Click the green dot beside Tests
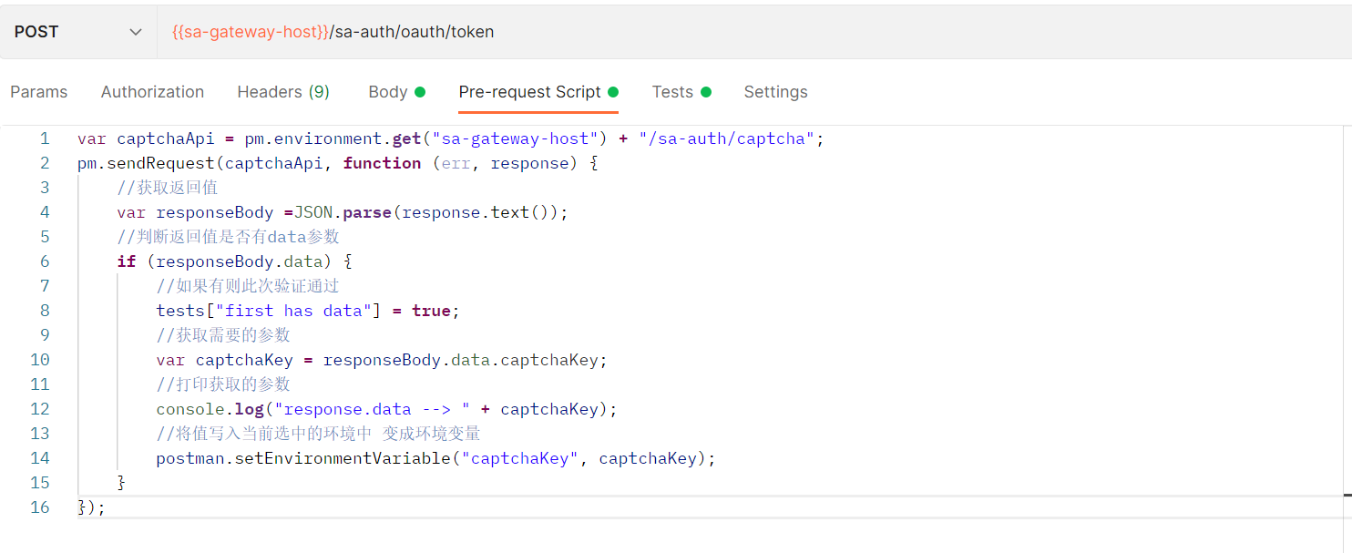The image size is (1352, 553). (706, 92)
